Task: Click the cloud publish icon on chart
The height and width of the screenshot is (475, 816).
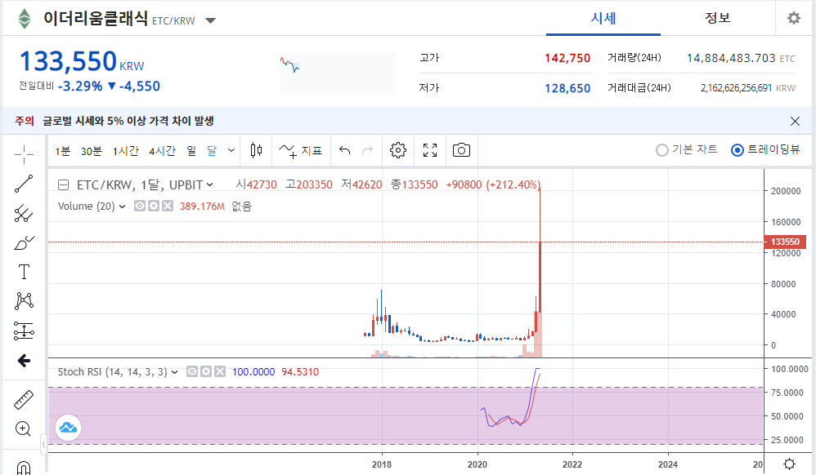Action: [x=68, y=428]
